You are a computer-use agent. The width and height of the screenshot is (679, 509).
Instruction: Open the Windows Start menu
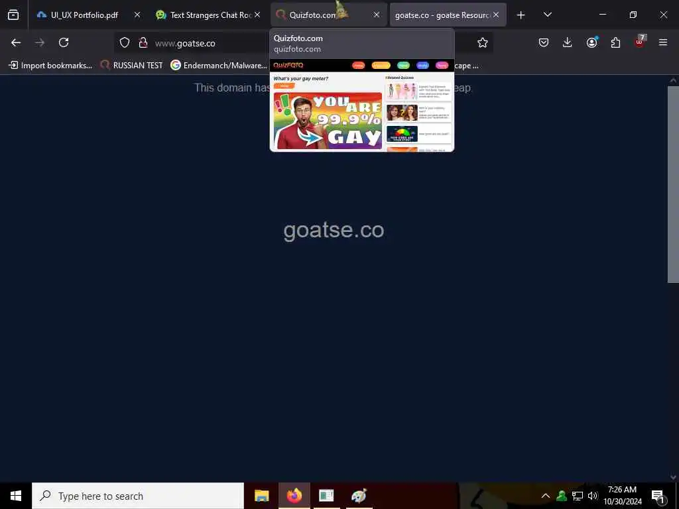[x=16, y=496]
